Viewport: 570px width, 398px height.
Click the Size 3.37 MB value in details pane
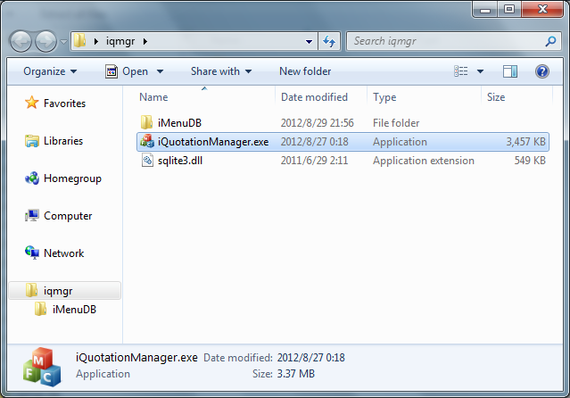[295, 374]
